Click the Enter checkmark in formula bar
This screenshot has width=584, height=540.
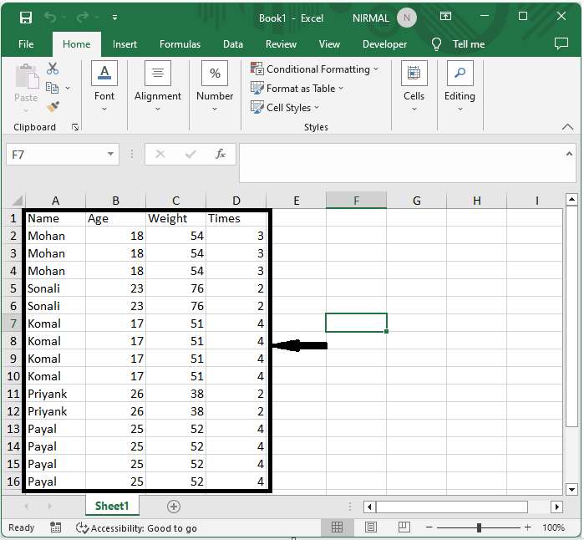(x=190, y=154)
